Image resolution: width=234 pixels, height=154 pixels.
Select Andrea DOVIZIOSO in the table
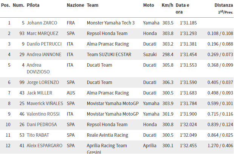tap(38, 69)
